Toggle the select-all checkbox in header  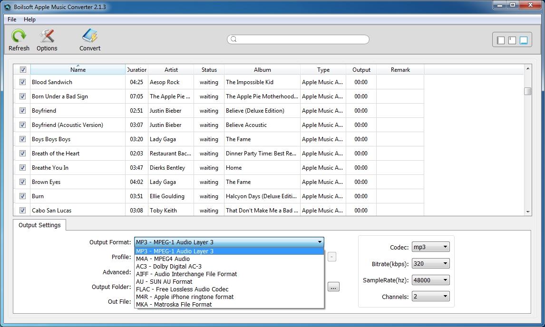coord(23,69)
